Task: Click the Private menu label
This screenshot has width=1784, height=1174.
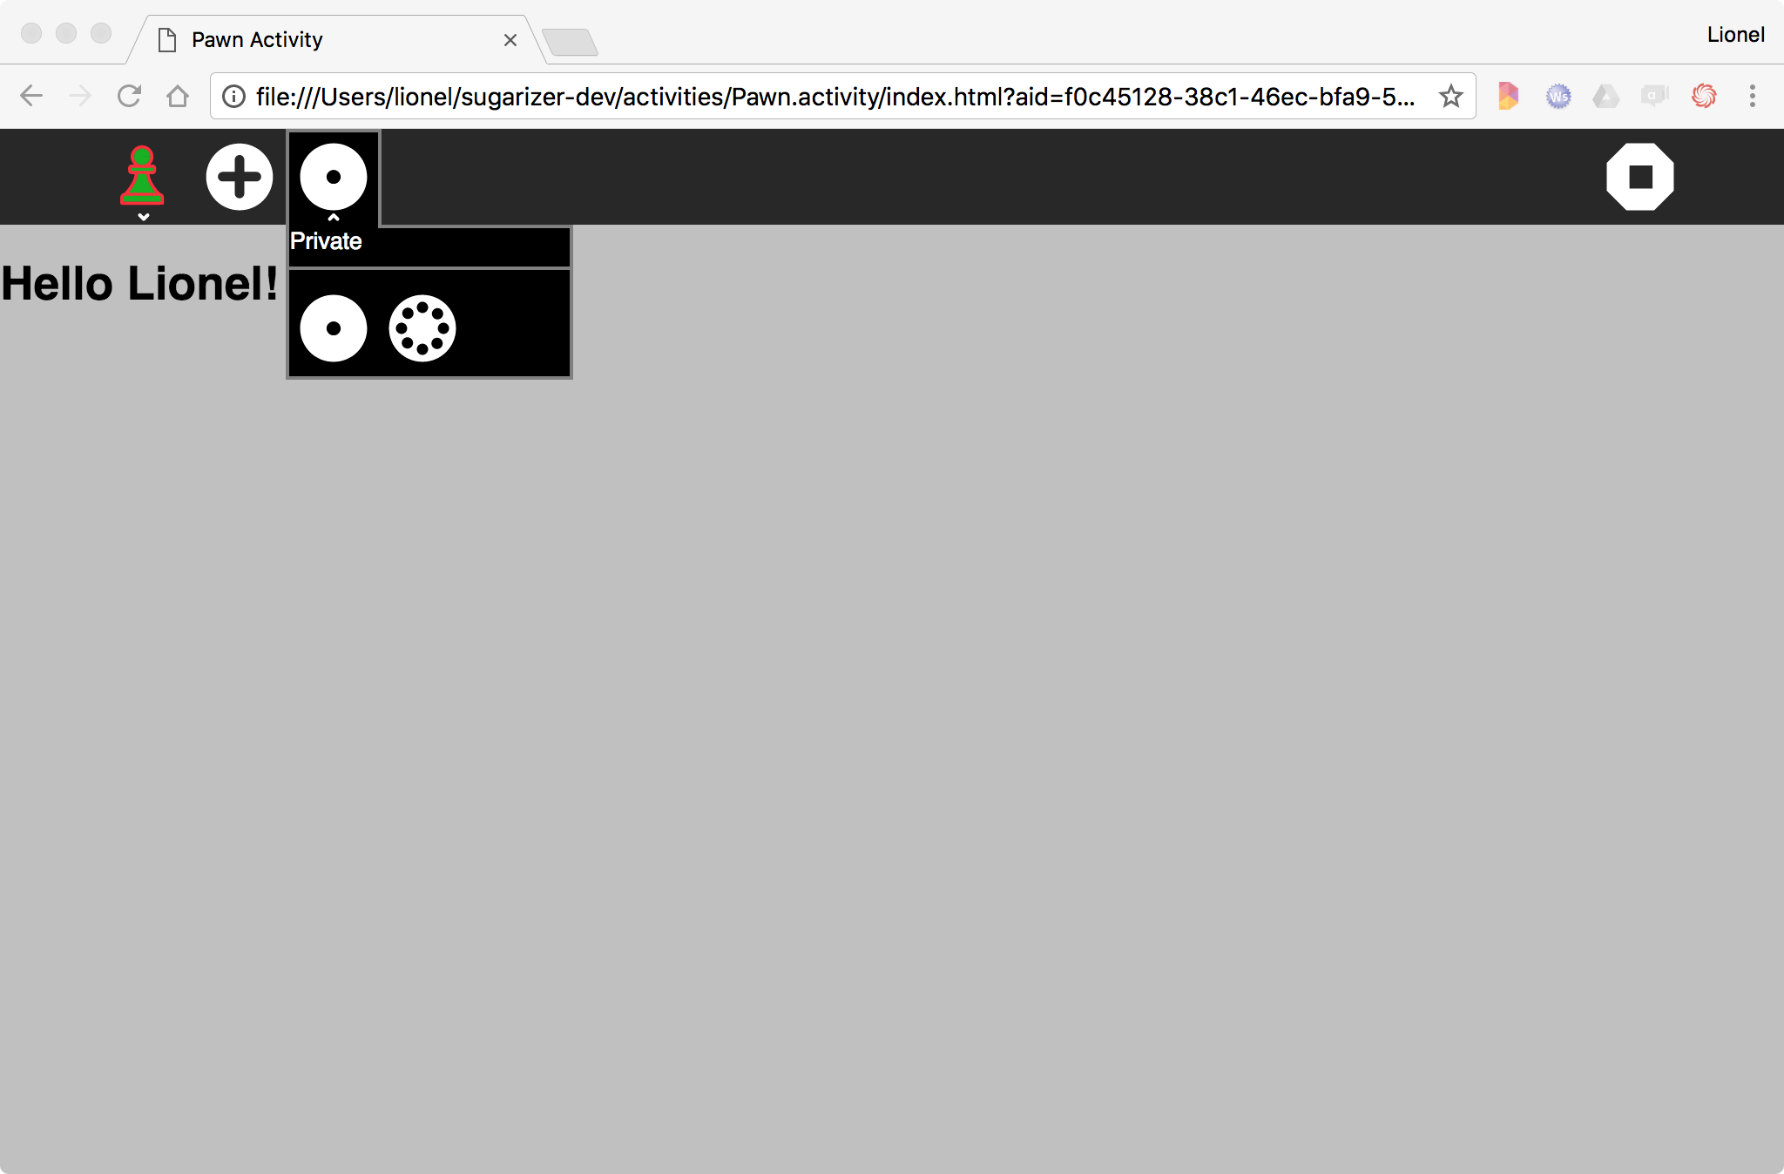Action: (x=326, y=241)
